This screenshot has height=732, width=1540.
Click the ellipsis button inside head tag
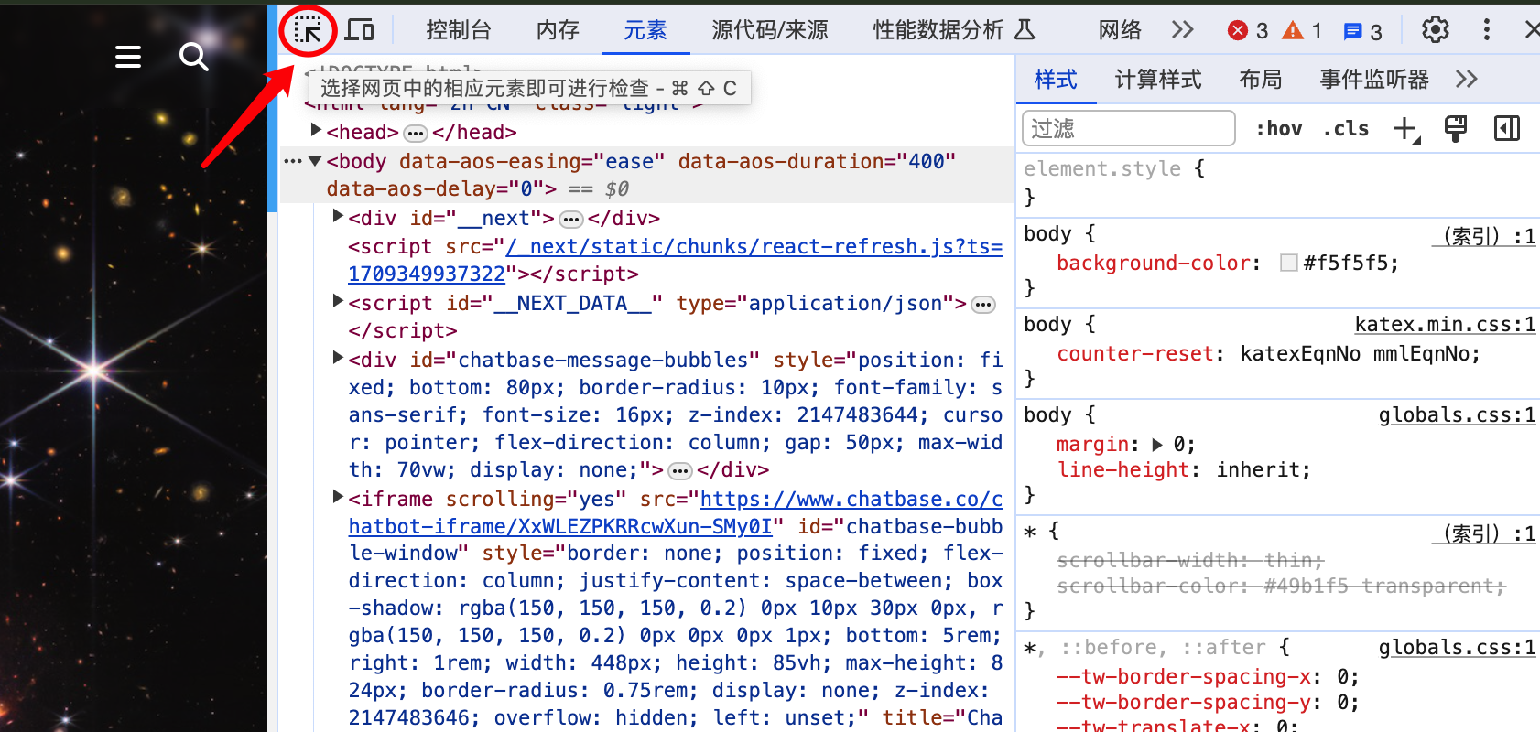click(416, 134)
